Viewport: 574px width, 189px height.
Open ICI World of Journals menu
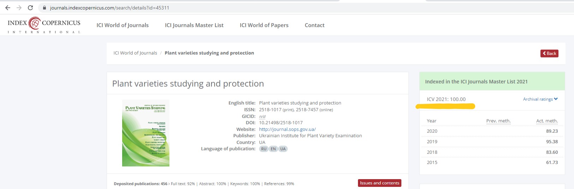coord(122,25)
